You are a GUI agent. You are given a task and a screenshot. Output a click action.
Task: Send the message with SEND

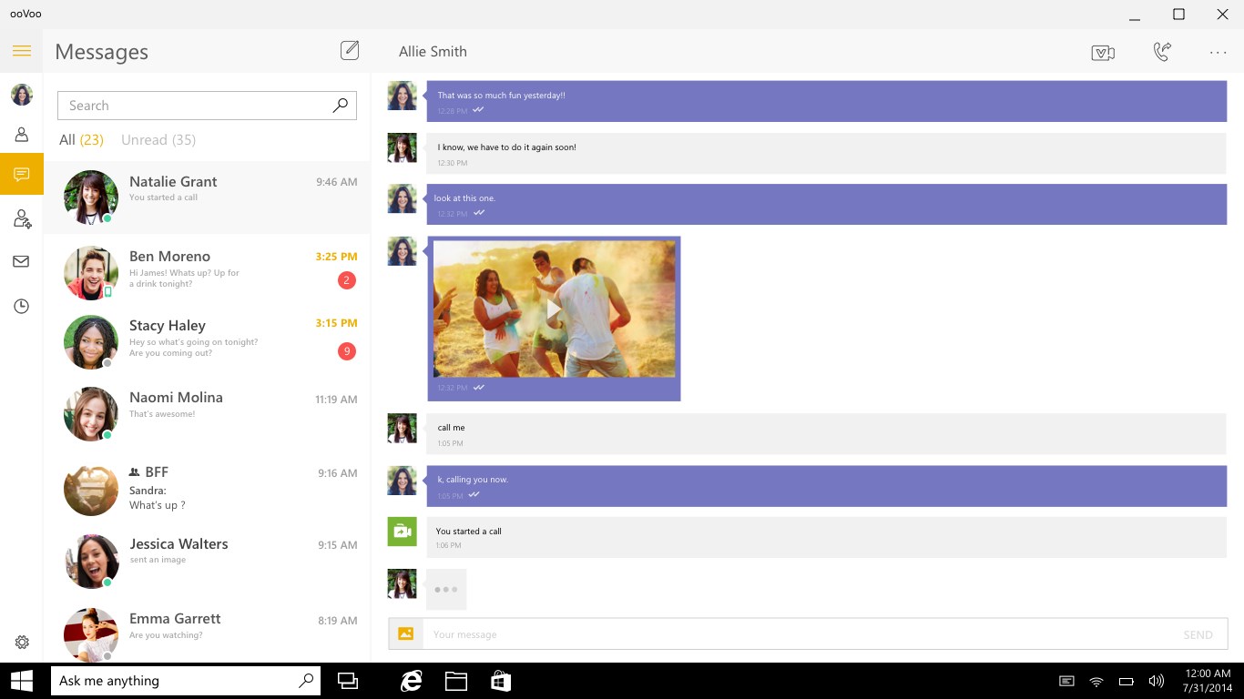(x=1198, y=635)
